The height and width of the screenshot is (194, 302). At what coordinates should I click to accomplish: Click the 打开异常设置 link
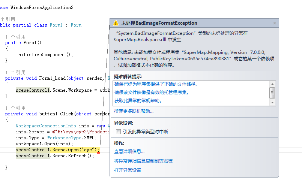pyautogui.click(x=128, y=170)
